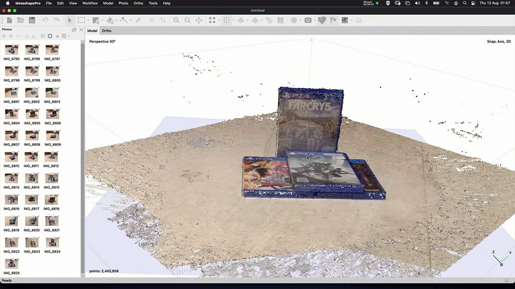Open the Workflow menu
The width and height of the screenshot is (515, 289).
coord(89,3)
